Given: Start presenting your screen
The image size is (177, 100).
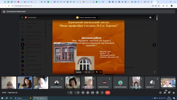Looking at the screenshot, I should point(93,93).
